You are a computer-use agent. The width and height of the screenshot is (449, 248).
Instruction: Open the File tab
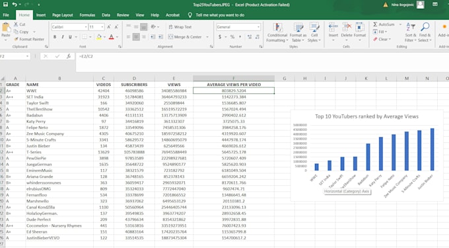click(6, 15)
